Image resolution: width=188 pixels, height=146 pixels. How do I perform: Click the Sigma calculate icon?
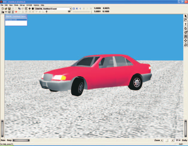[13, 12]
